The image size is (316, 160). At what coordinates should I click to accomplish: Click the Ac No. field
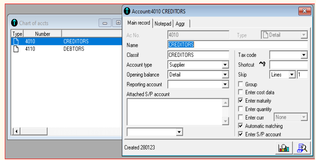198,35
